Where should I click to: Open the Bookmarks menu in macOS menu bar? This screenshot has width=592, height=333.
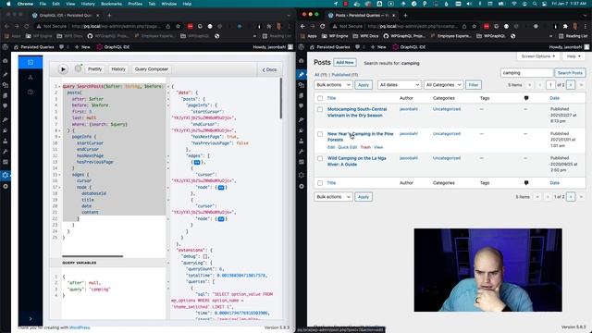[x=111, y=4]
